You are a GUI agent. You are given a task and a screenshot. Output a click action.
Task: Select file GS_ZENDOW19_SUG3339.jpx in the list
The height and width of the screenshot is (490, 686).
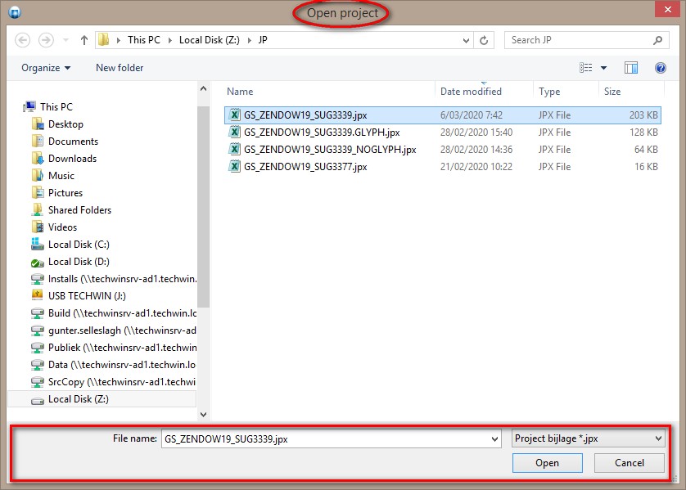pyautogui.click(x=442, y=115)
